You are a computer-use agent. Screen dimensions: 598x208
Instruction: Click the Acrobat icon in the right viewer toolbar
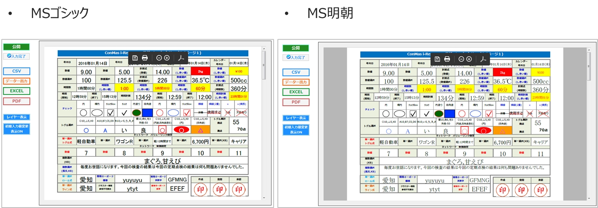point(483,59)
